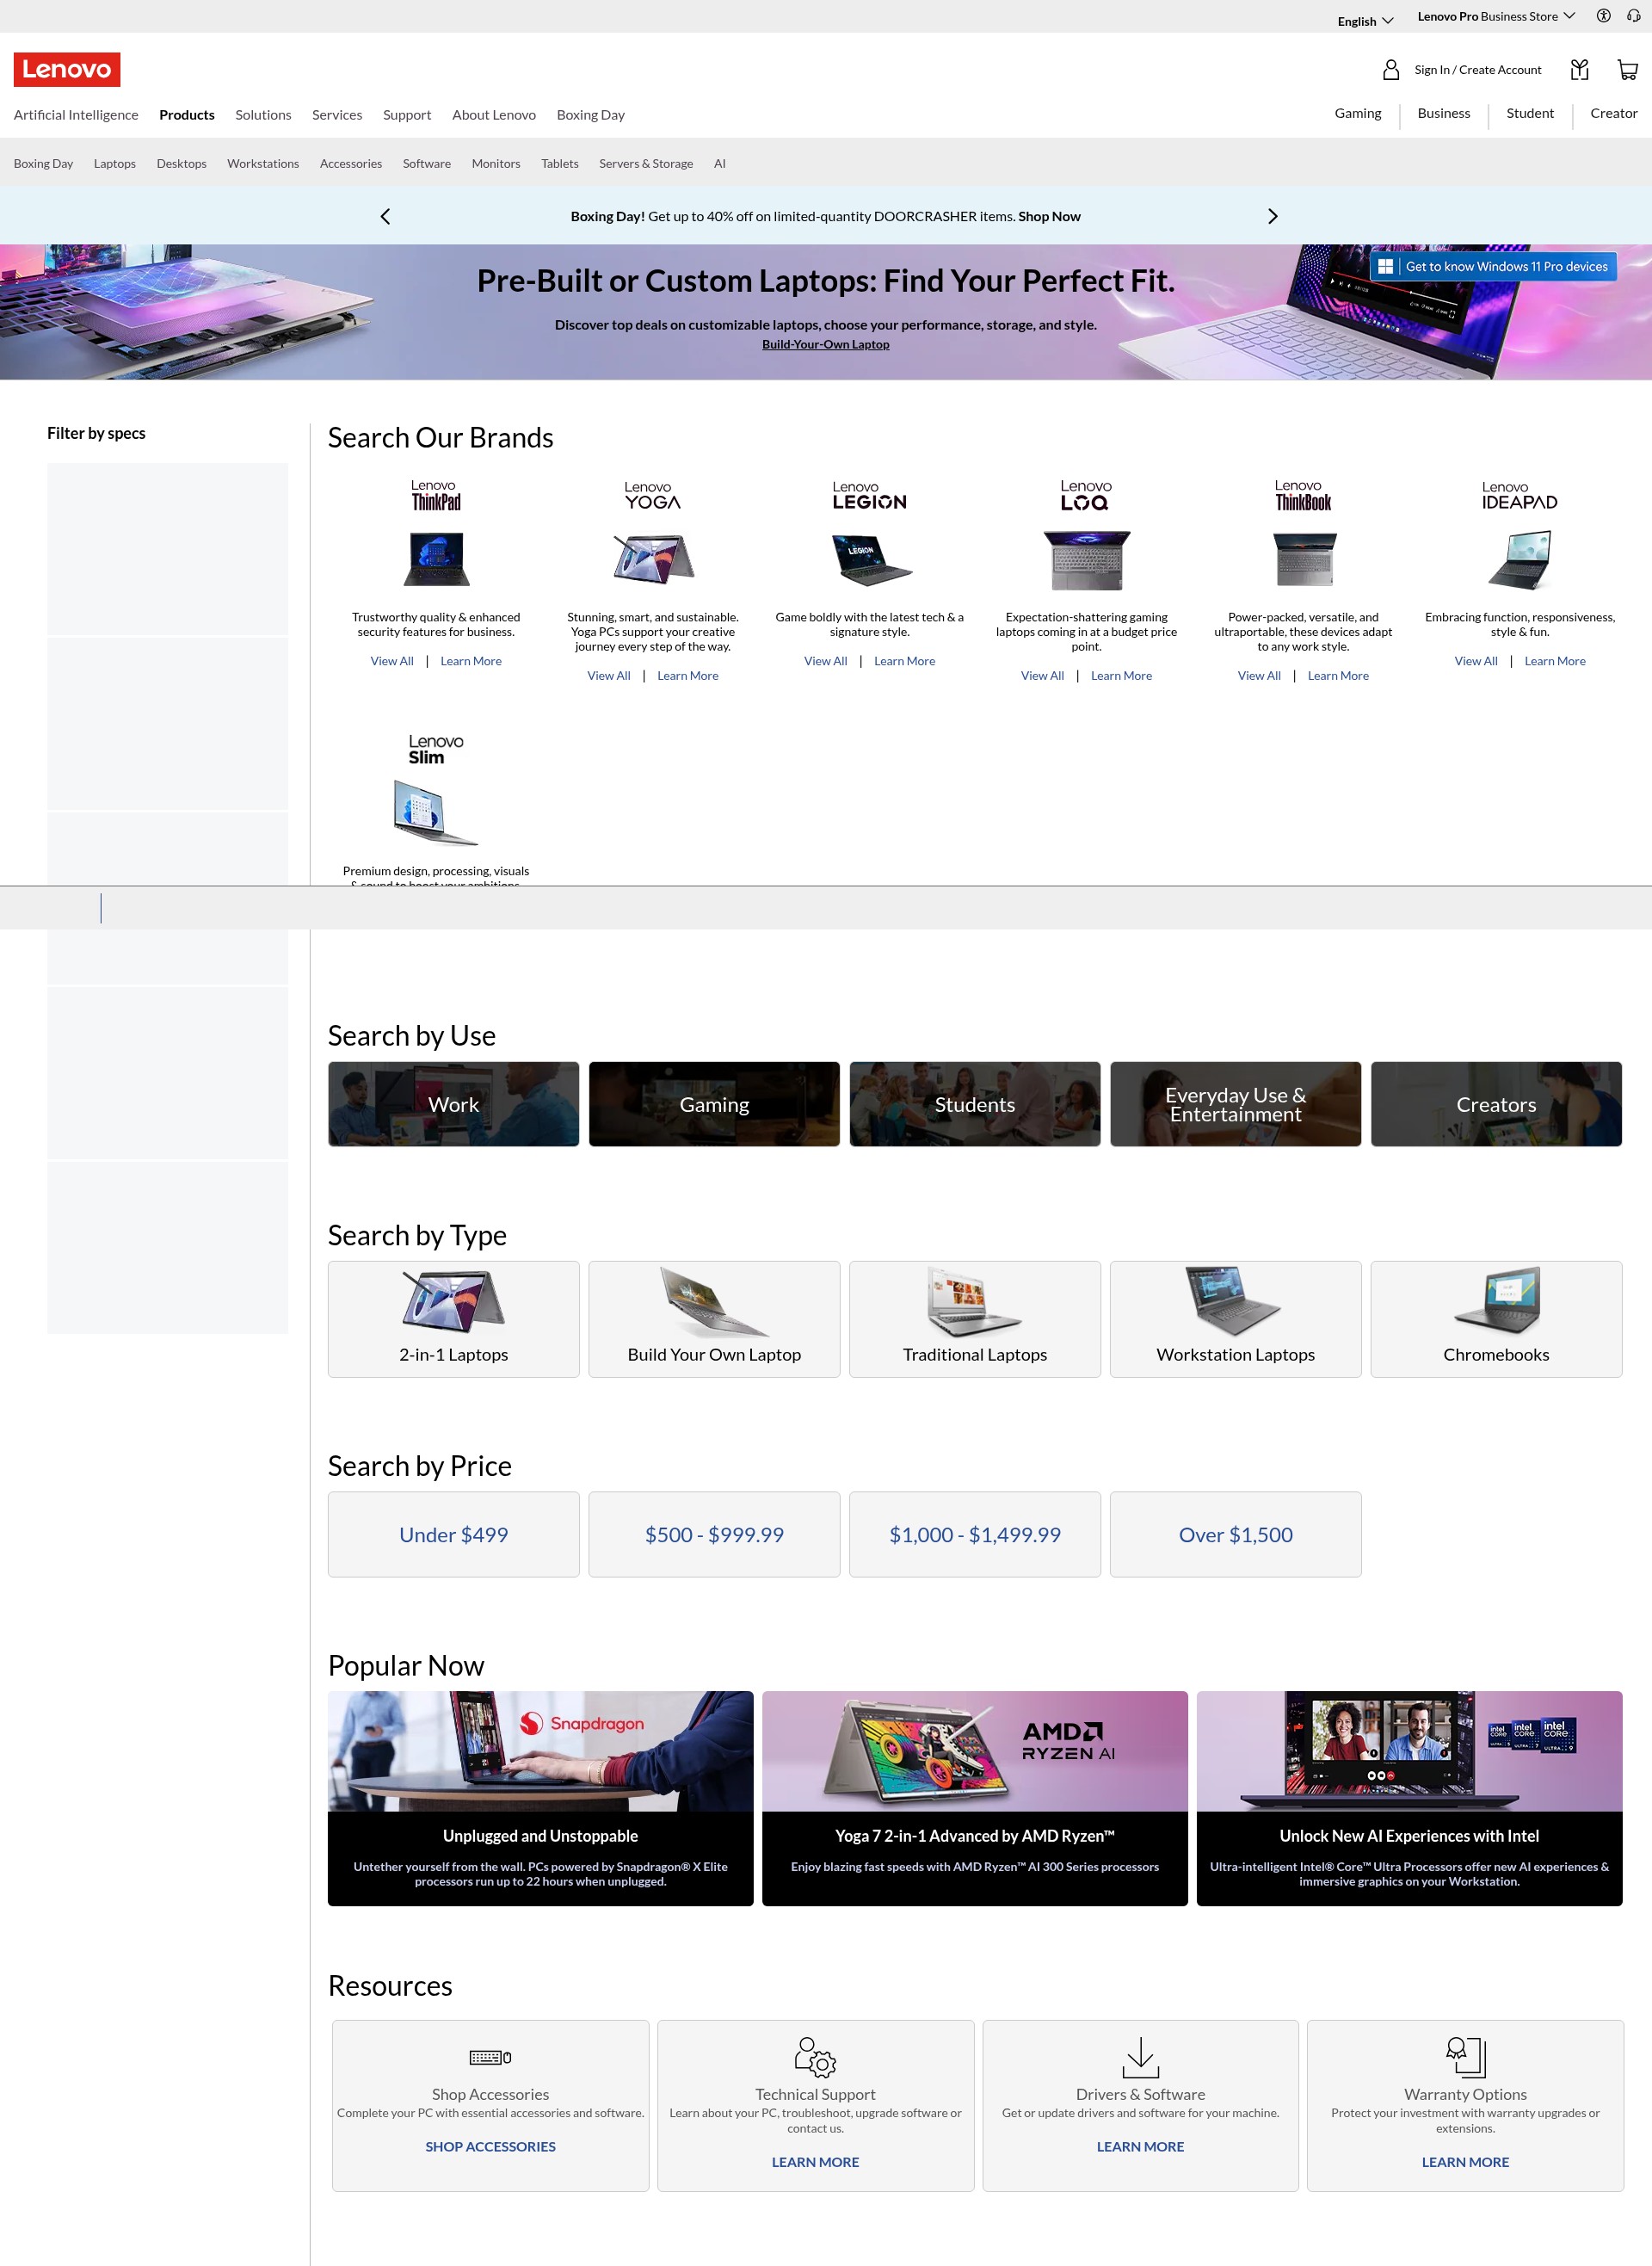
Task: Open the shopping cart icon
Action: (1627, 69)
